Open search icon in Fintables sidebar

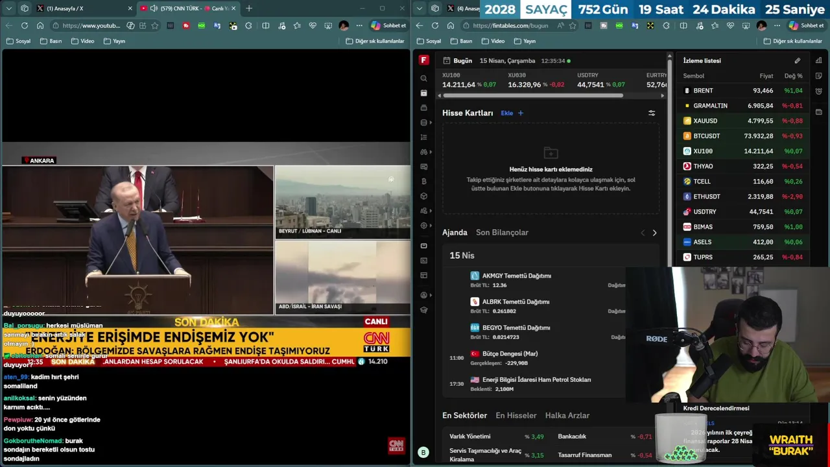point(423,78)
